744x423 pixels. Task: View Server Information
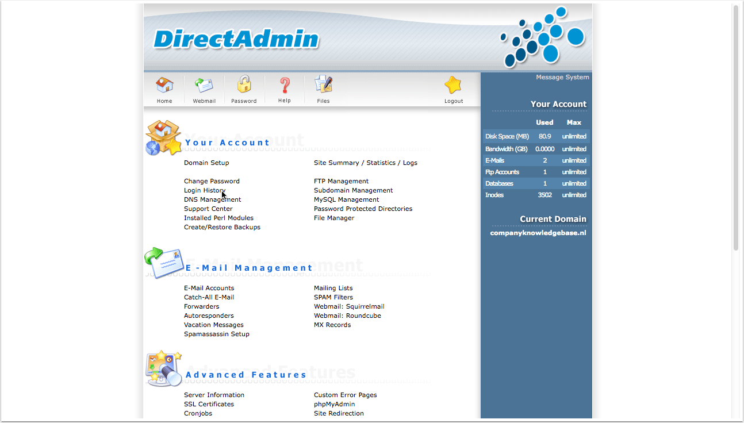point(214,395)
